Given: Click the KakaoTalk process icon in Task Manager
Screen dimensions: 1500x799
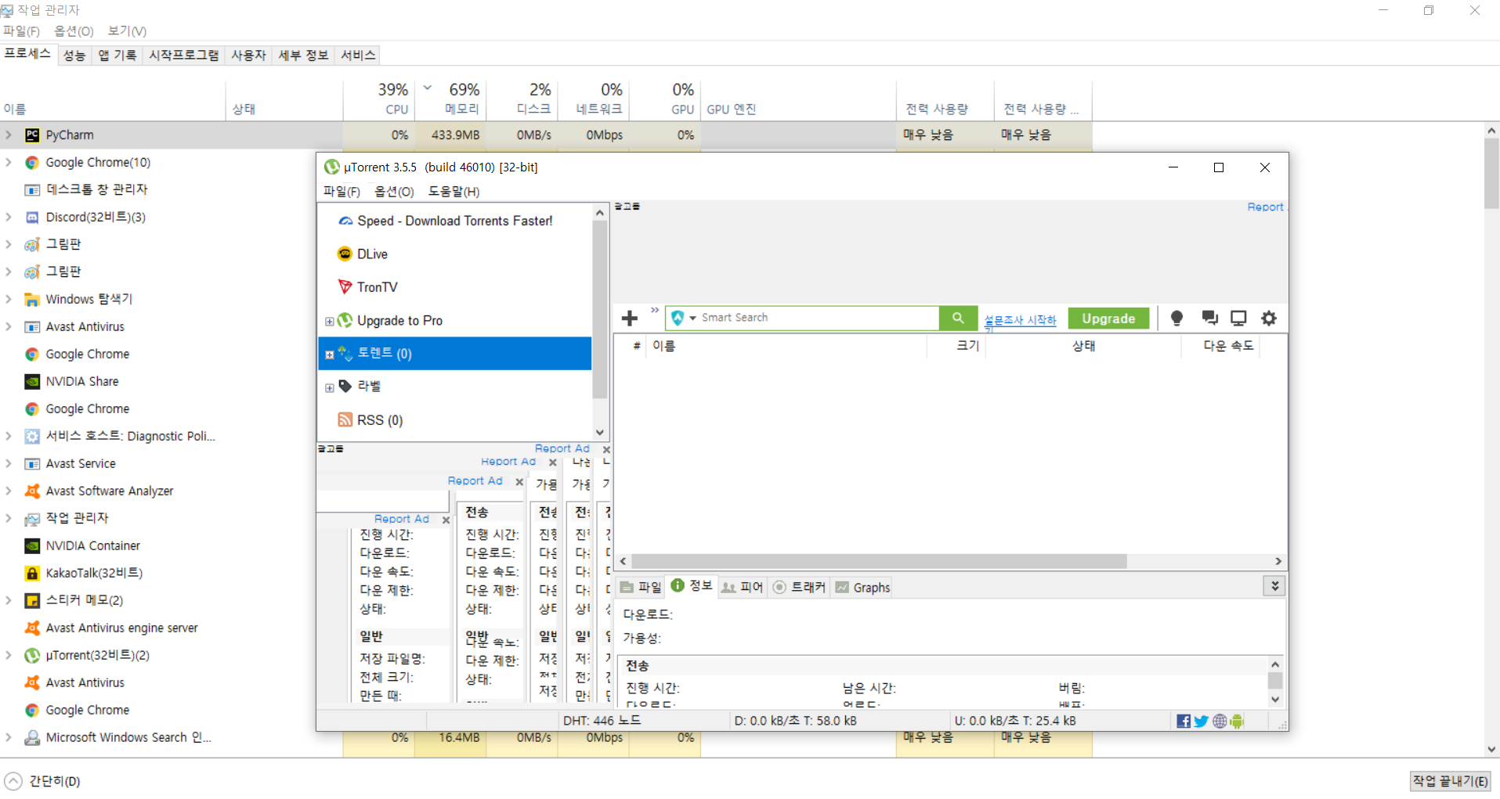Looking at the screenshot, I should pyautogui.click(x=32, y=573).
